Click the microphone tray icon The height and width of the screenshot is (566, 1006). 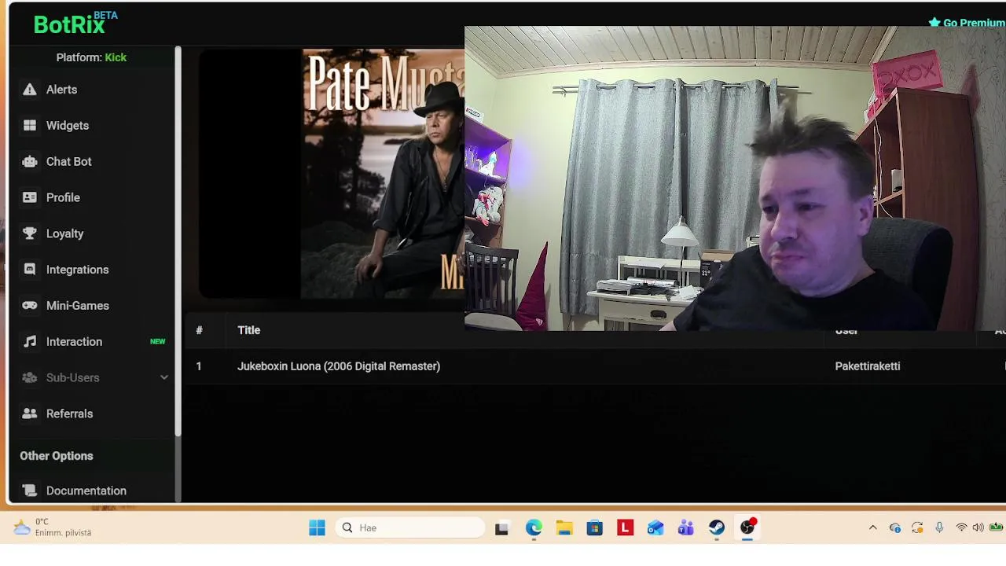[939, 528]
